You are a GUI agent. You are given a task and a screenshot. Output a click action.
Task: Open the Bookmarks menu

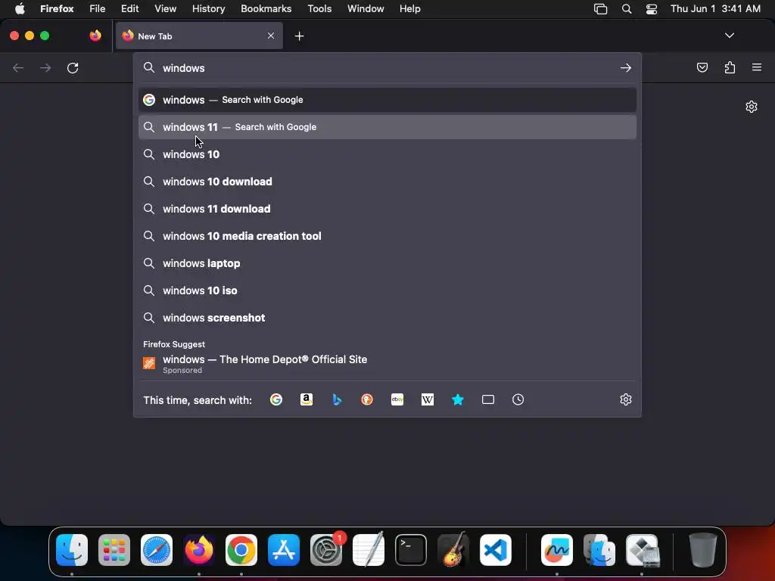tap(266, 9)
